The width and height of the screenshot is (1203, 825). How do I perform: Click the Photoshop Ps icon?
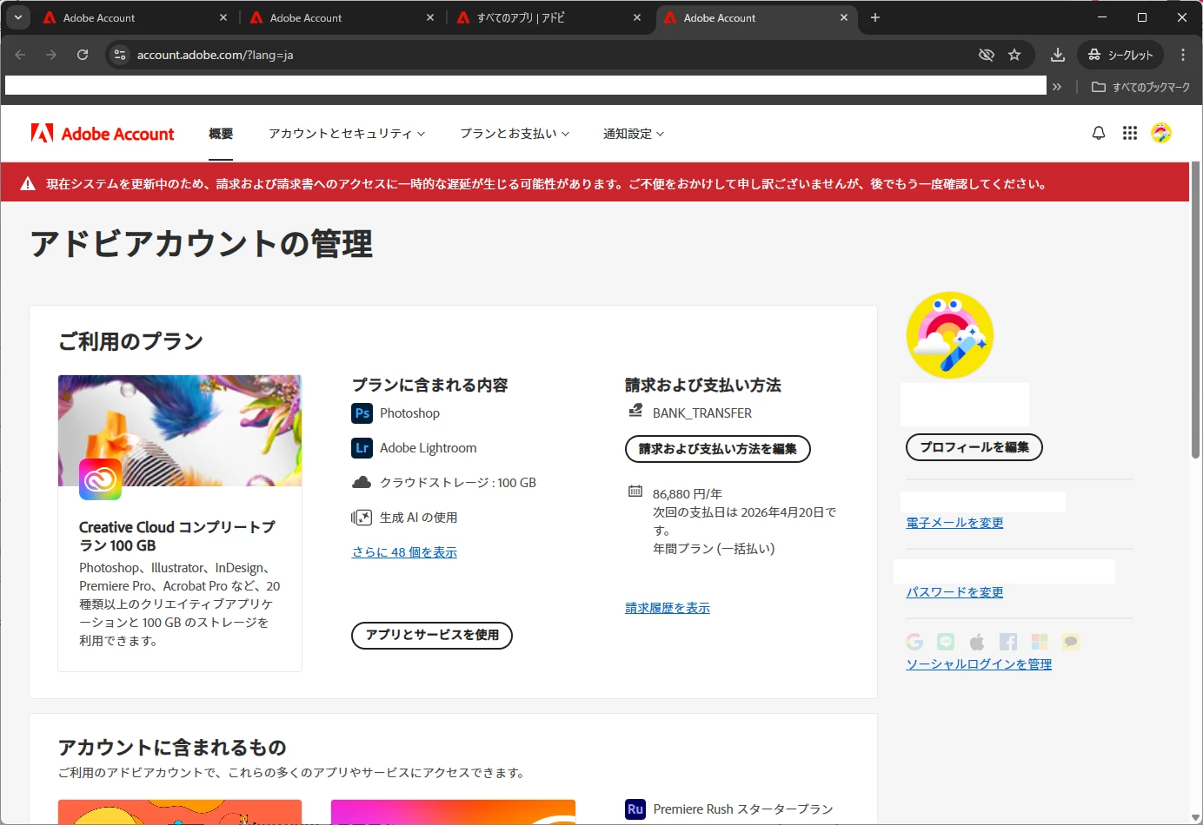362,413
